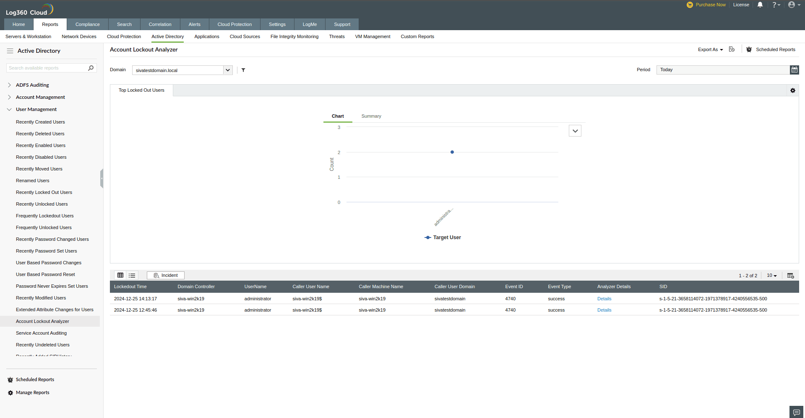
Task: Toggle the Target User legend entry
Action: 443,237
